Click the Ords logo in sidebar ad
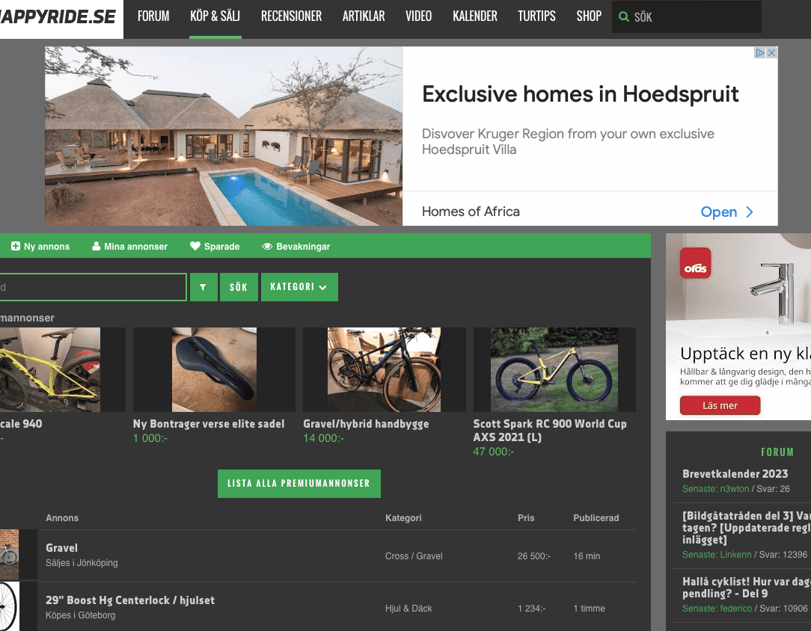811x631 pixels. coord(695,263)
